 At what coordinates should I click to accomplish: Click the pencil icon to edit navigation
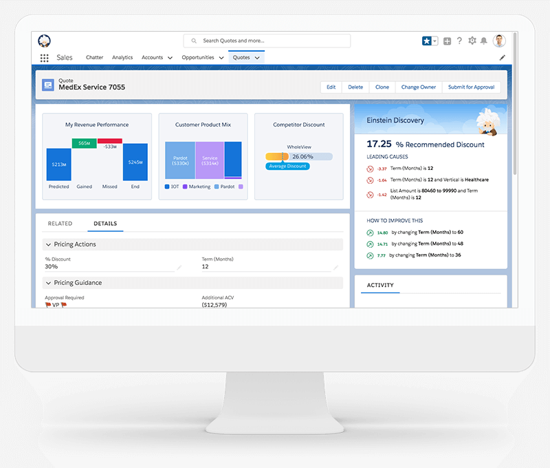coord(503,58)
